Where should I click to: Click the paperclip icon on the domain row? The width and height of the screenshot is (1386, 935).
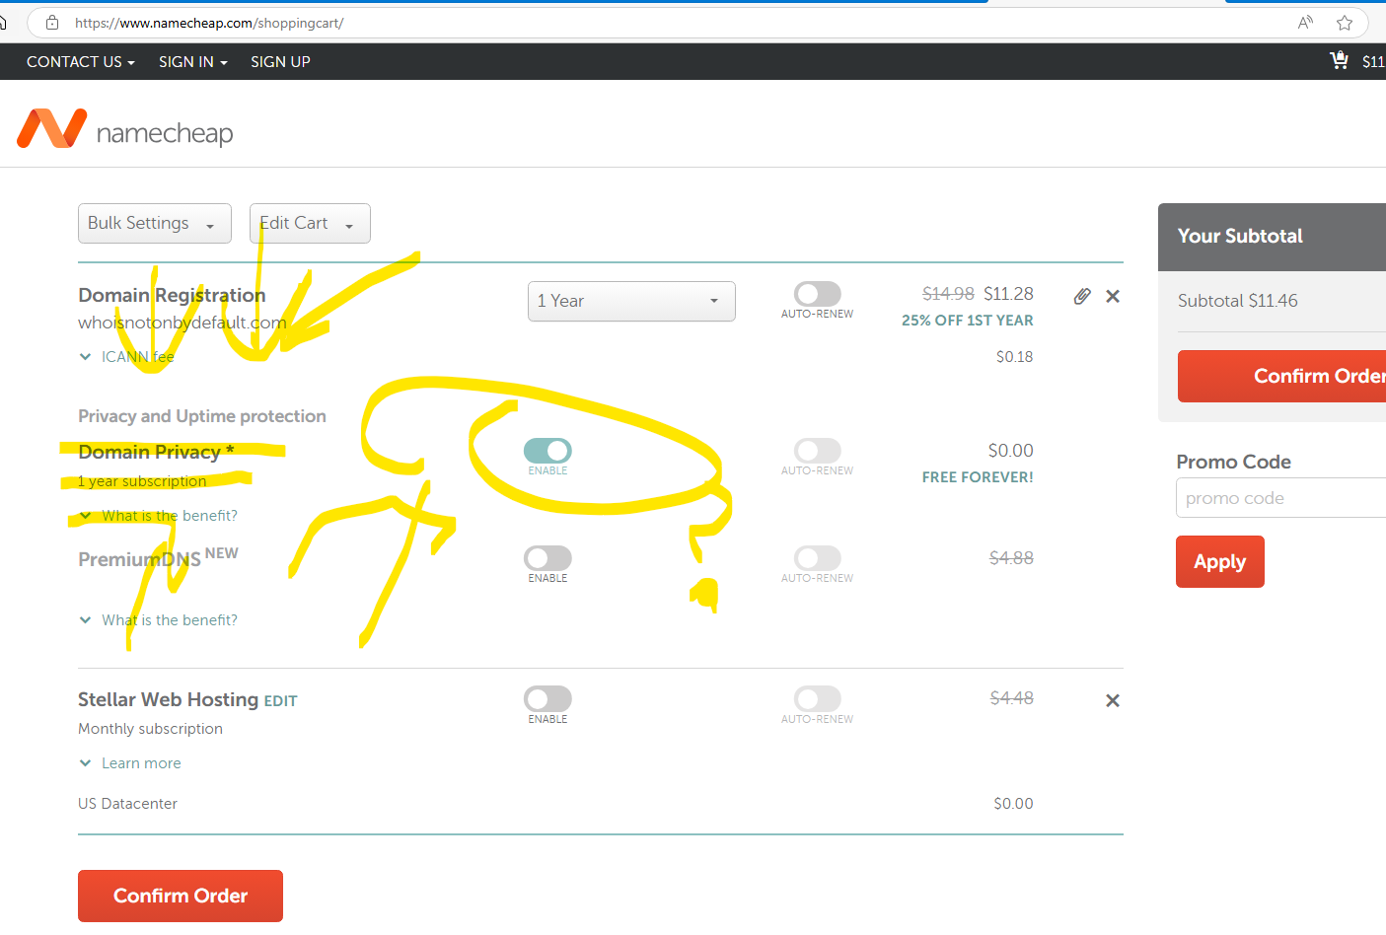click(x=1082, y=296)
